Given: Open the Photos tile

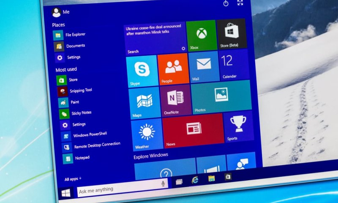Looking at the screenshot, I should (221, 96).
